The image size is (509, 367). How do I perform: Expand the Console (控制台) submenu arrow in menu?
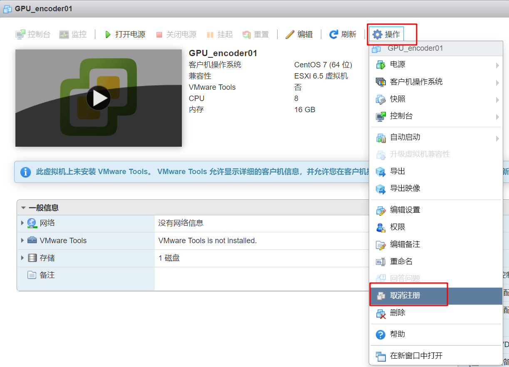(497, 117)
